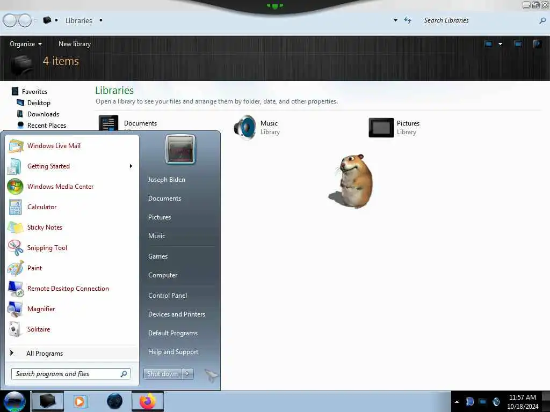Launch Media Player from taskbar
The height and width of the screenshot is (412, 550).
click(79, 401)
